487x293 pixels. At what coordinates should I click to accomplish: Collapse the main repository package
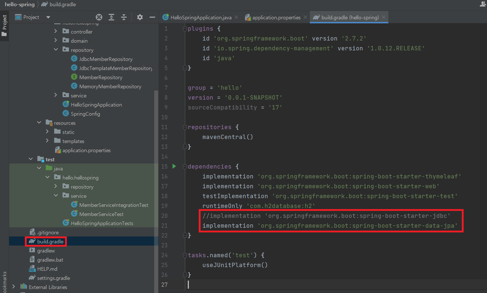(x=56, y=50)
